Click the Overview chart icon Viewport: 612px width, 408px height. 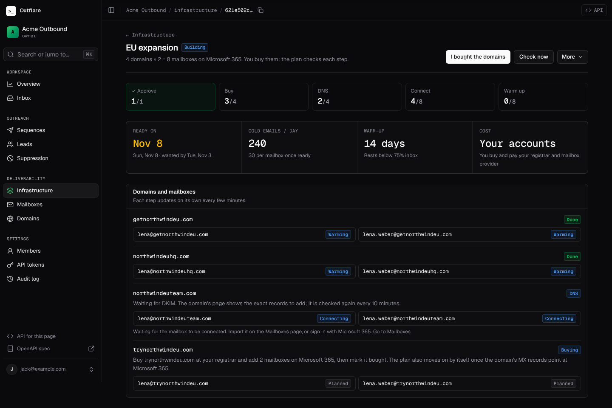[10, 84]
